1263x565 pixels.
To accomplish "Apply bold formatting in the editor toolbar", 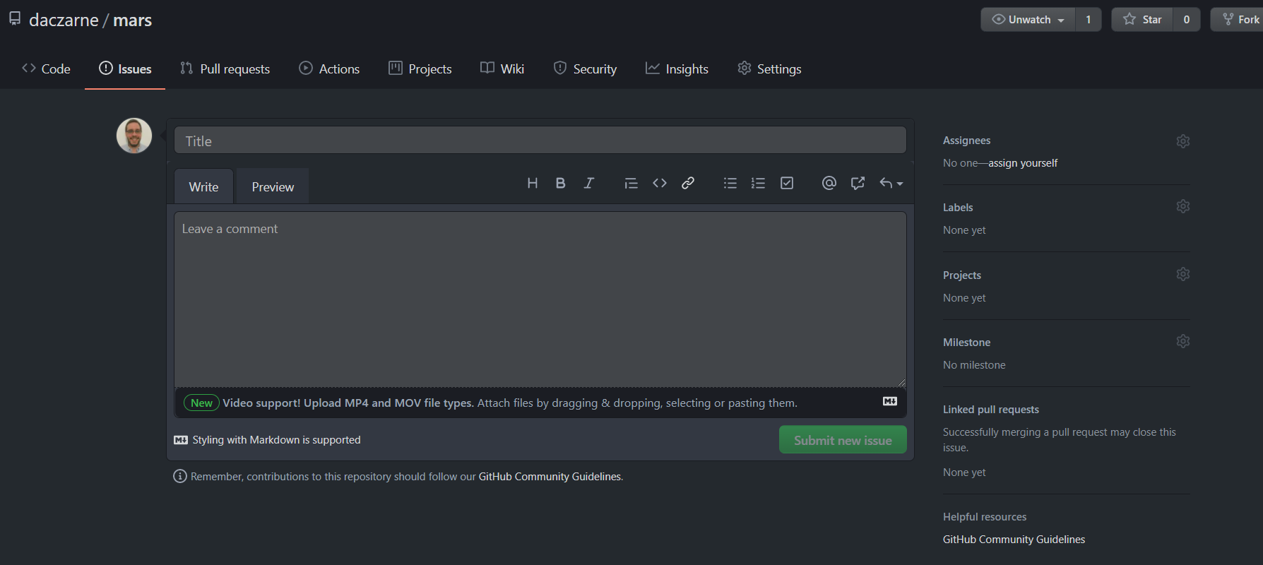I will coord(560,184).
